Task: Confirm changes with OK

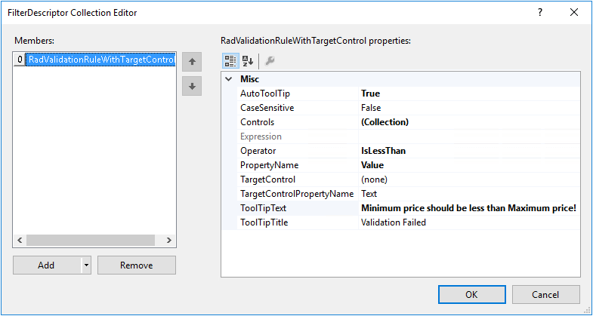Action: coord(471,294)
